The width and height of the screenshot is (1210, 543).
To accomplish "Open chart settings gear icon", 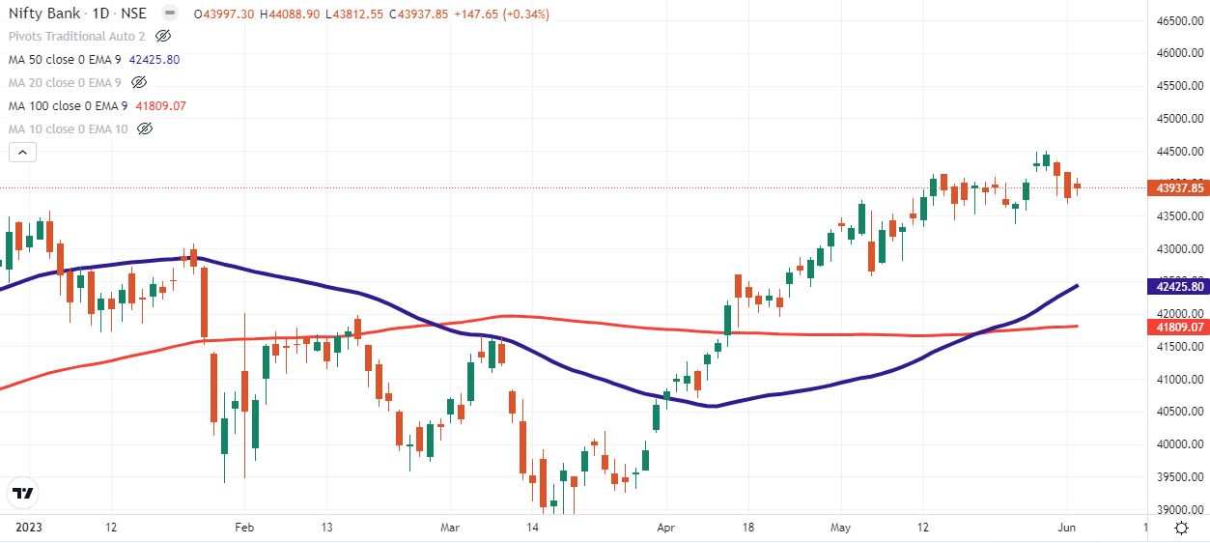I will (1181, 528).
